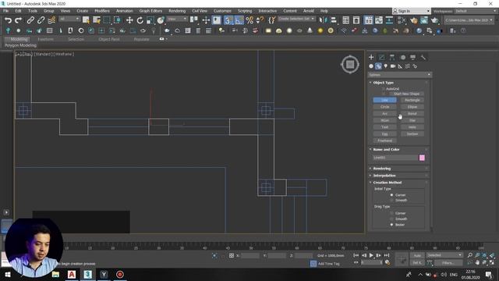This screenshot has height=281, width=499.
Task: Open the selection filter All dropdown
Action: pos(69,19)
